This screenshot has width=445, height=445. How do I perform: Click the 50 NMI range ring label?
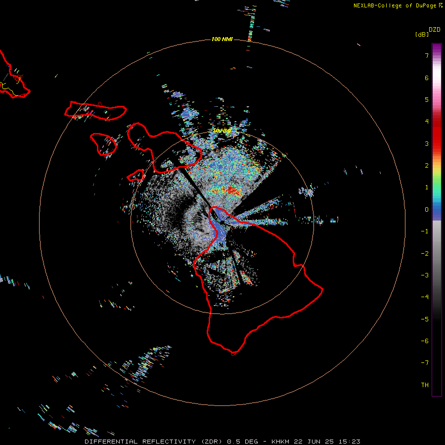[x=222, y=131]
